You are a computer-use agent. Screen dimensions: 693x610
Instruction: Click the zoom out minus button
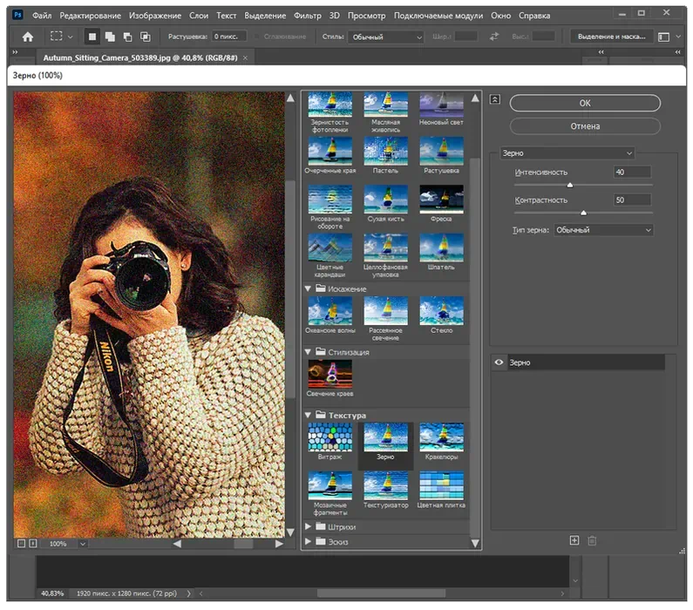point(20,544)
